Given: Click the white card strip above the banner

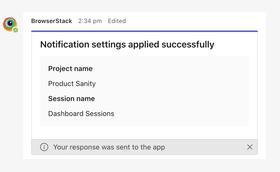Looking at the screenshot, I should [145, 132].
